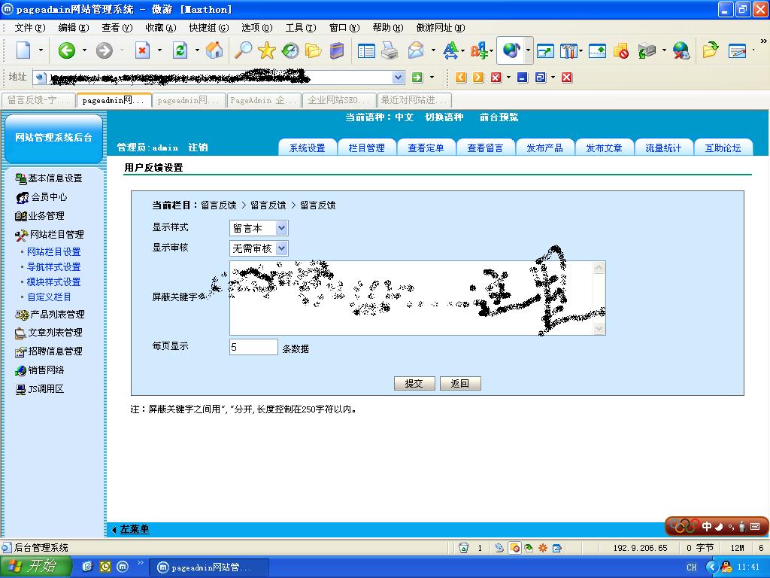Select the 栏目管理 tab
Screen dimensions: 770x578
pyautogui.click(x=366, y=148)
